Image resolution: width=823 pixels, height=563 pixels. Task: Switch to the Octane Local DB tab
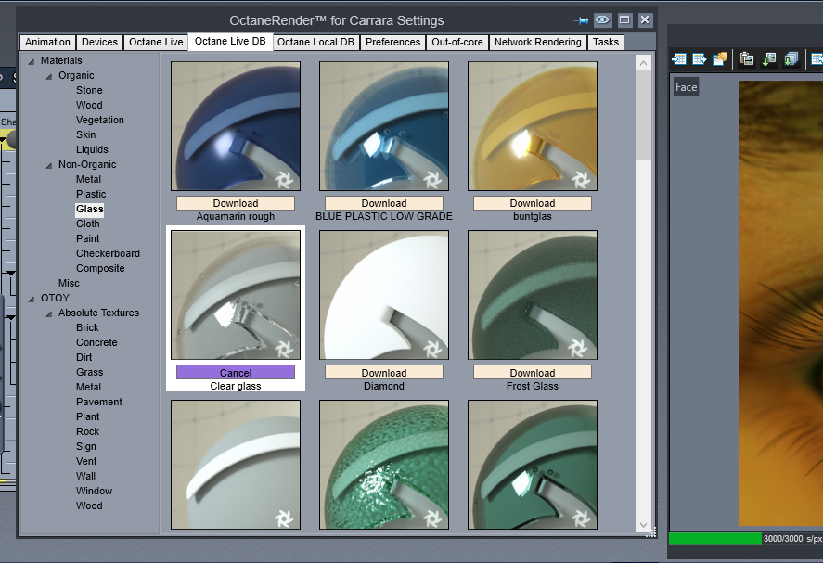[x=316, y=42]
